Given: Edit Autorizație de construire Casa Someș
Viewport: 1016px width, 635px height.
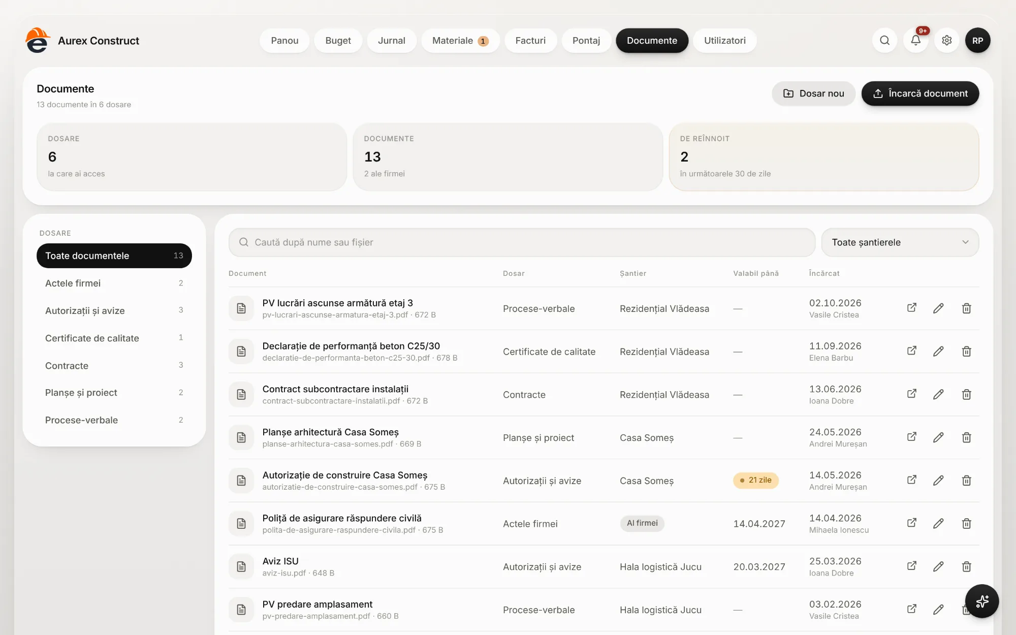Looking at the screenshot, I should 938,480.
